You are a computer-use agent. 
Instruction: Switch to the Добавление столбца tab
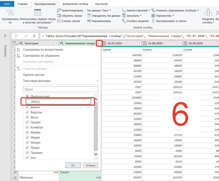coord(75,4)
